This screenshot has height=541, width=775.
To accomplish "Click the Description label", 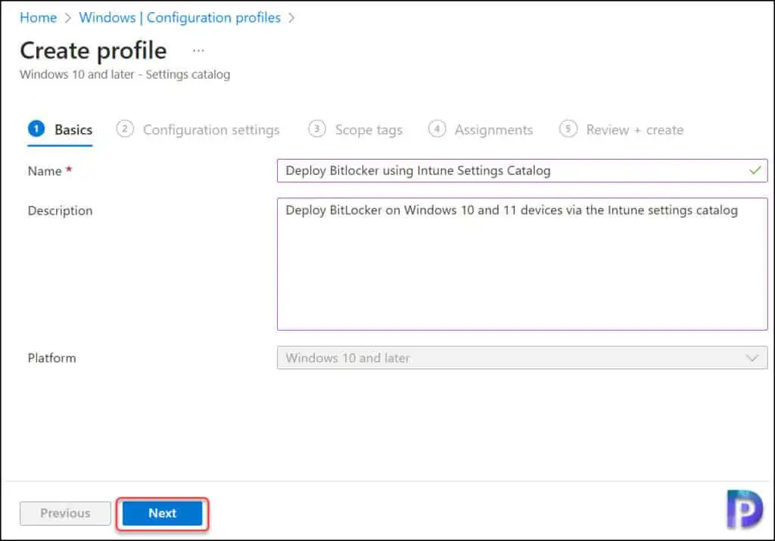I will [x=61, y=211].
